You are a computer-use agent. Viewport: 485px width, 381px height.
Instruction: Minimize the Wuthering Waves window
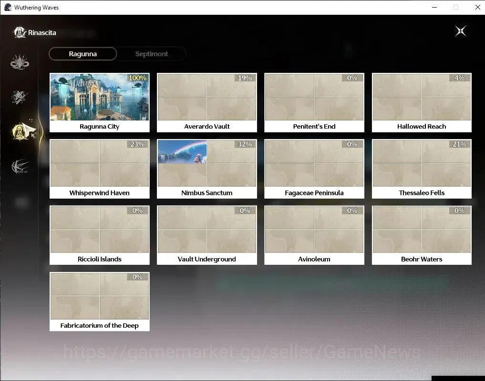tap(434, 8)
